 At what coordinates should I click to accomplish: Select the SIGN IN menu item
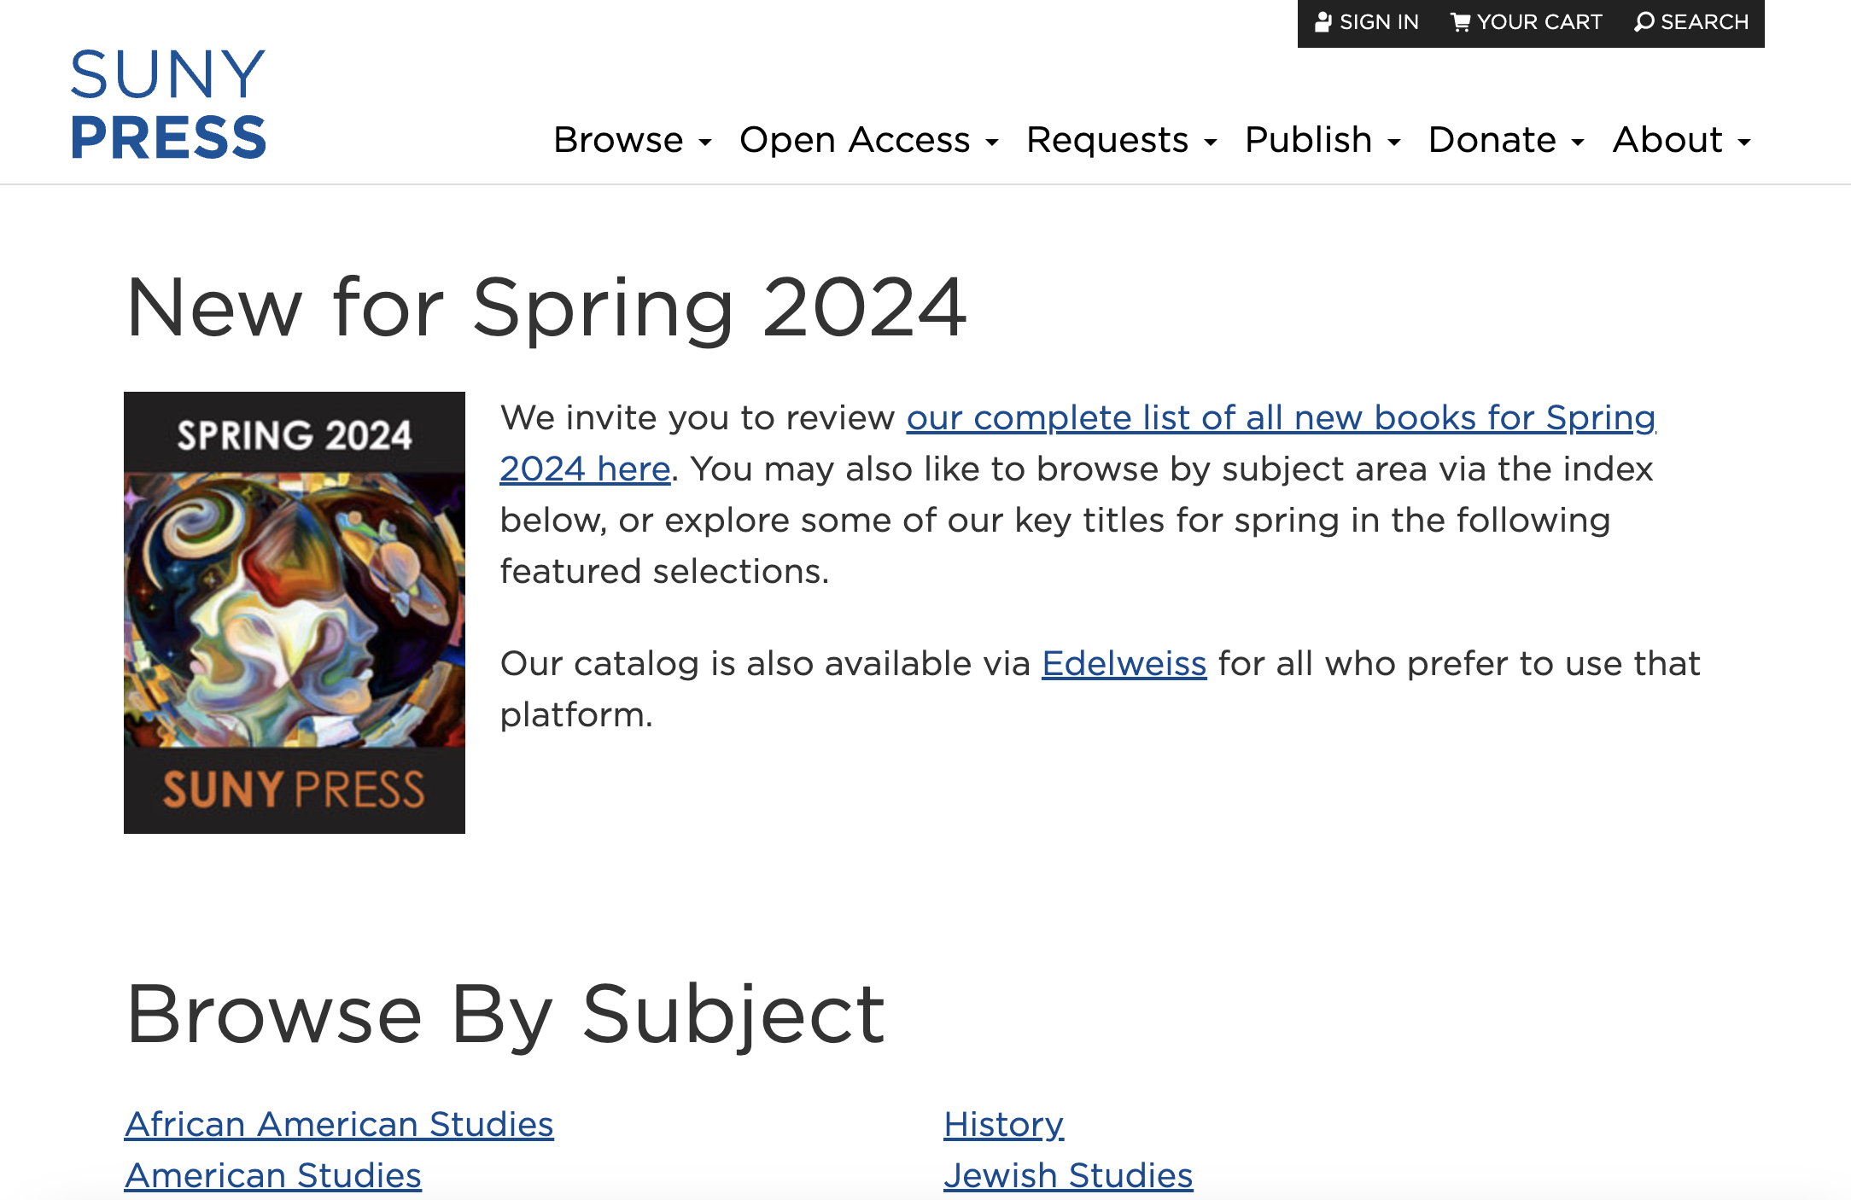pos(1378,20)
